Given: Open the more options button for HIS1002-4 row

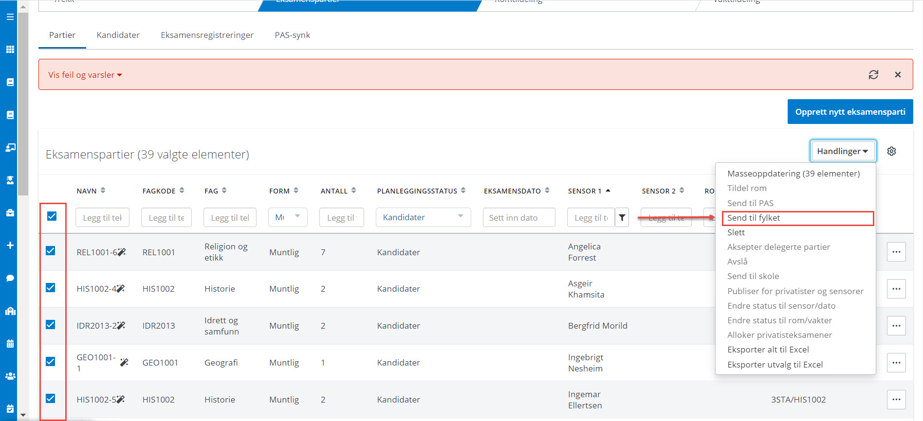Looking at the screenshot, I should [896, 289].
